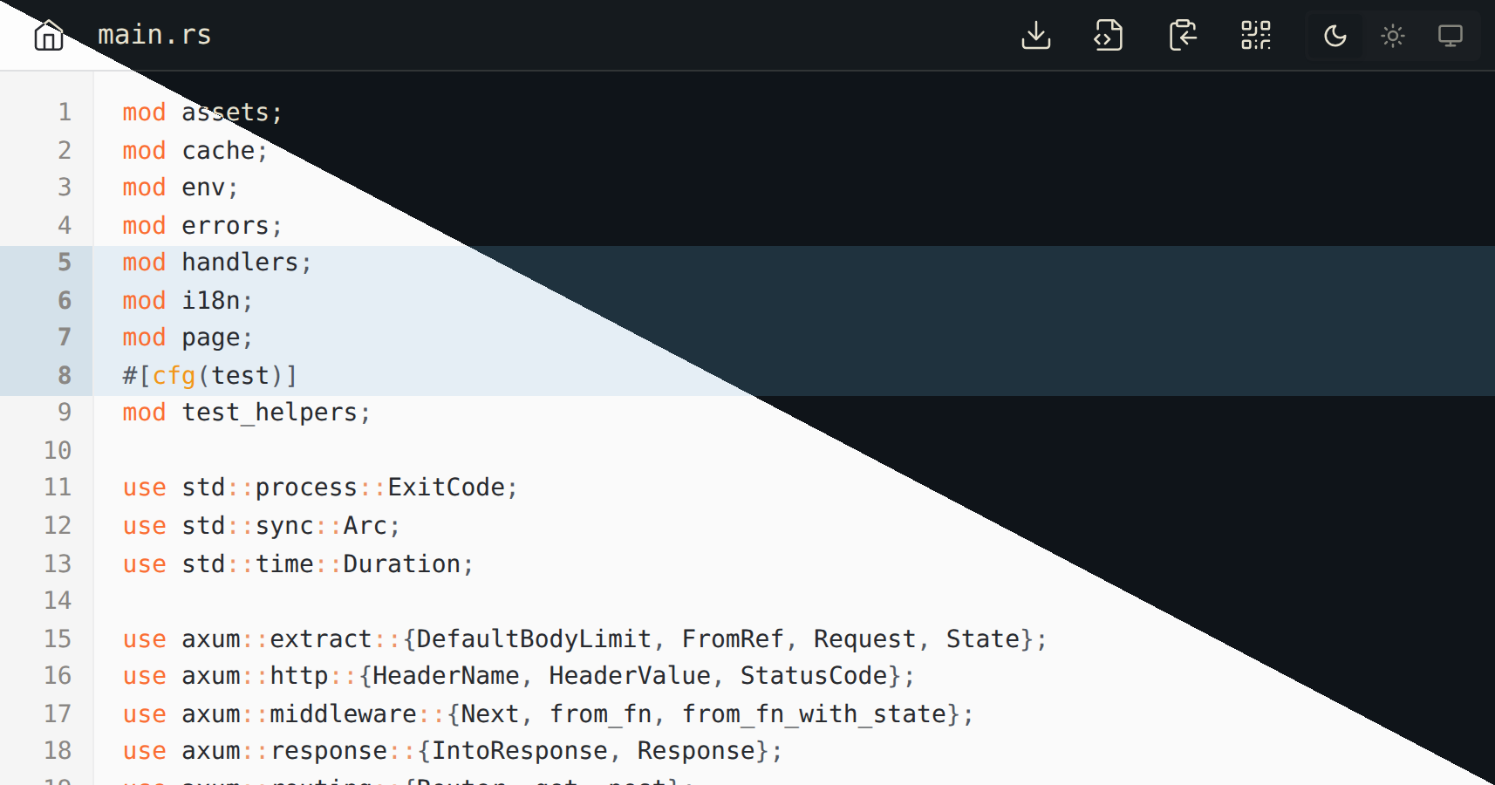Click the 'mod test_helpers;' code line
The height and width of the screenshot is (785, 1495).
pyautogui.click(x=247, y=412)
